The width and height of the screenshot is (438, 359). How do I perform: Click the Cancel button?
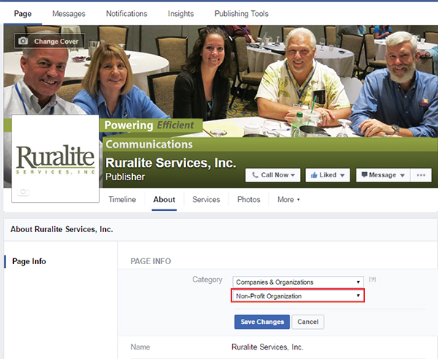click(307, 322)
